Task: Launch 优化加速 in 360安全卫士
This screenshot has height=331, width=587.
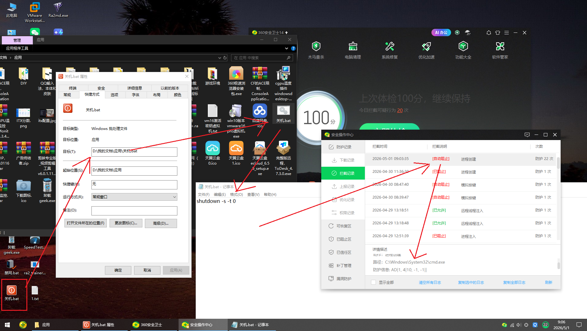Action: 427,50
